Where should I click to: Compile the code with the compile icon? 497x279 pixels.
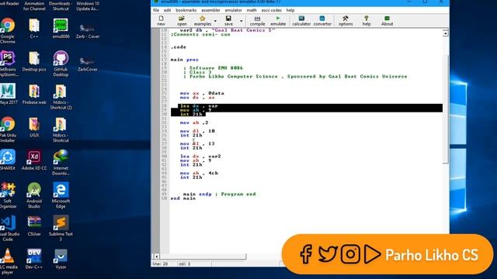(257, 21)
